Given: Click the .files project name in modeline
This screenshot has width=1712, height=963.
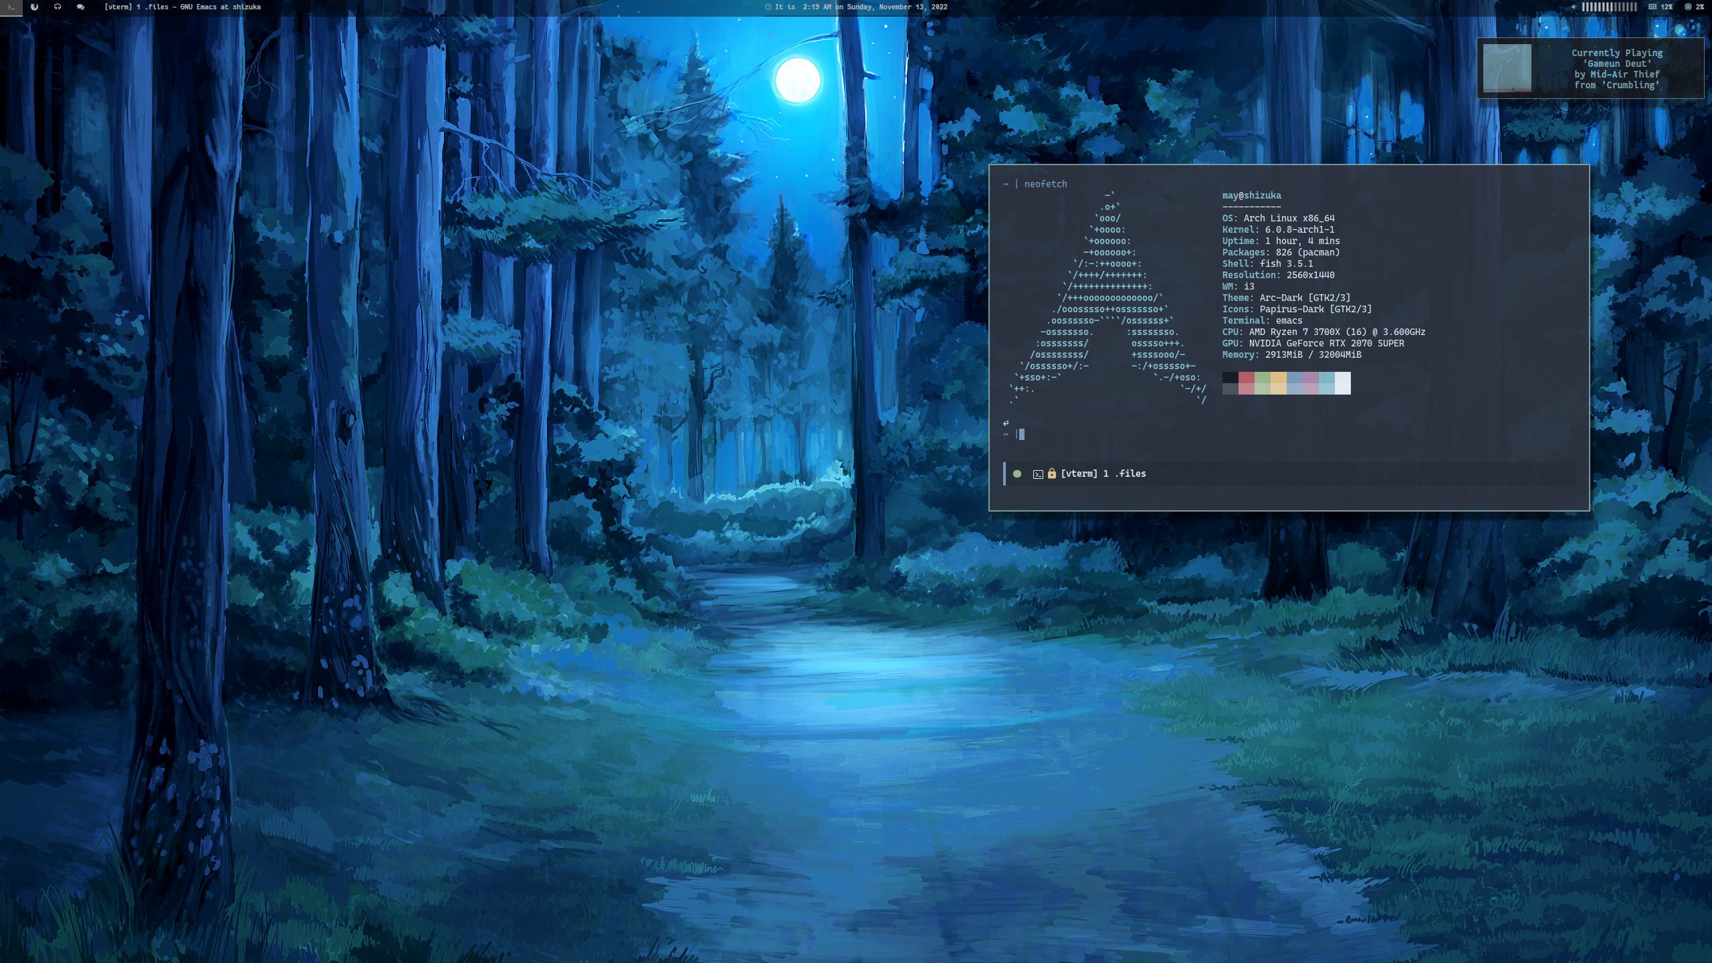Looking at the screenshot, I should click(1130, 473).
